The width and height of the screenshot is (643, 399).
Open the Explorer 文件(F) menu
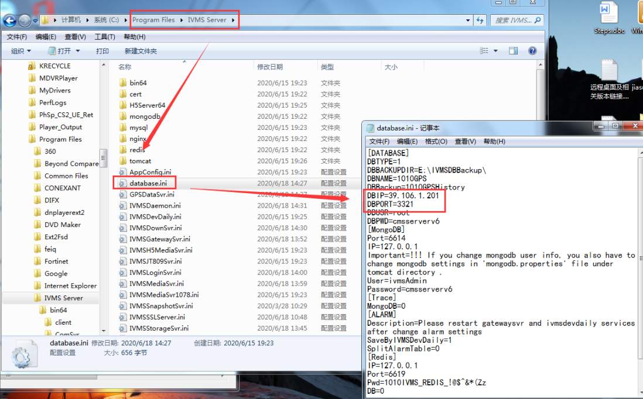click(x=17, y=37)
